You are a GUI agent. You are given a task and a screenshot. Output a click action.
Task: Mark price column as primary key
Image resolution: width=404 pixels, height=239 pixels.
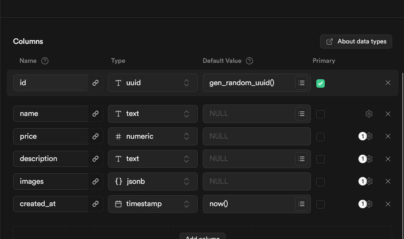[x=320, y=137]
